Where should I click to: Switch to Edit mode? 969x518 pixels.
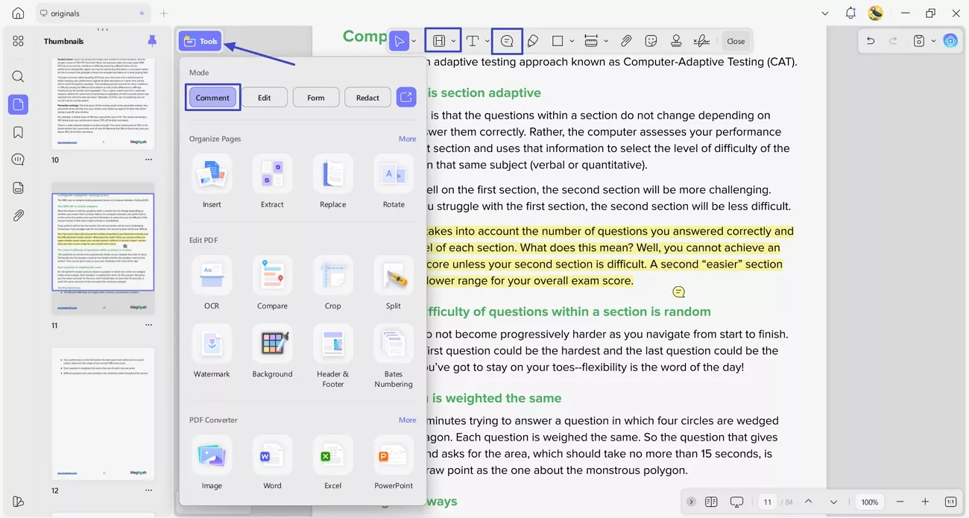265,97
